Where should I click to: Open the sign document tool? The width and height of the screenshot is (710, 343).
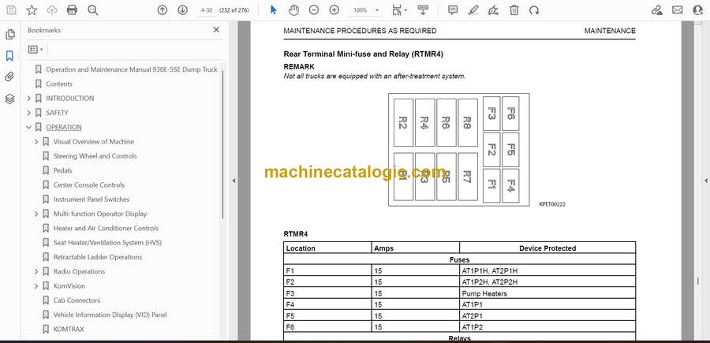click(494, 10)
